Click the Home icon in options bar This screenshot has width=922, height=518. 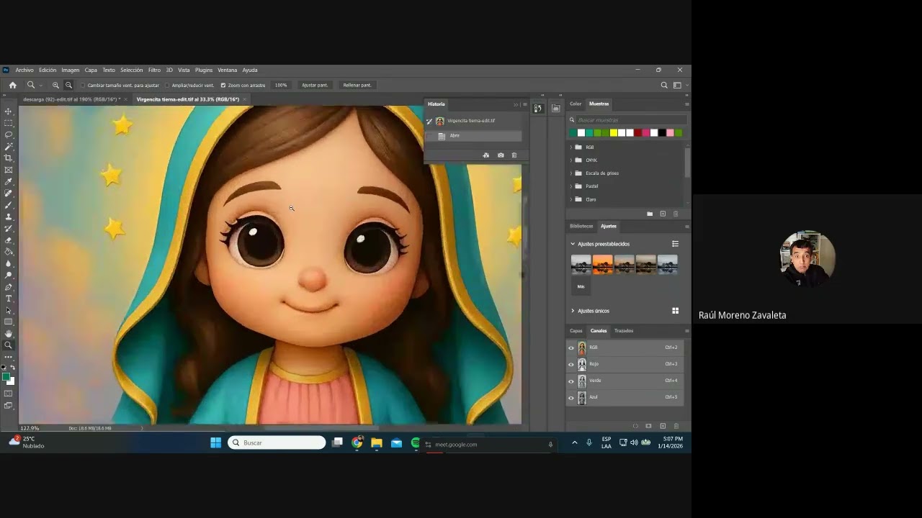point(12,85)
